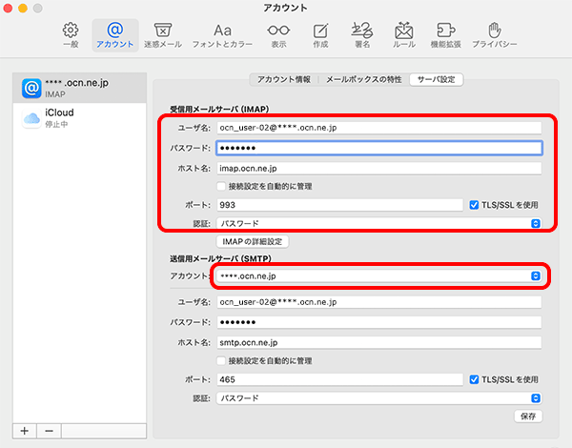Toggle TLS/SSL checkbox beside port 465

[x=474, y=379]
